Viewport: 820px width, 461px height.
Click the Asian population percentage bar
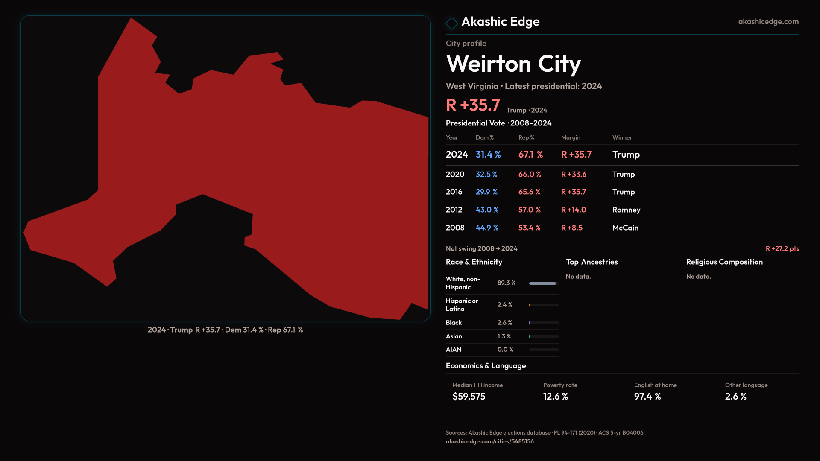tap(543, 336)
